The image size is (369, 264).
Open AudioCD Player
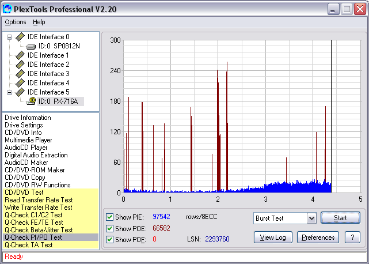click(26, 148)
